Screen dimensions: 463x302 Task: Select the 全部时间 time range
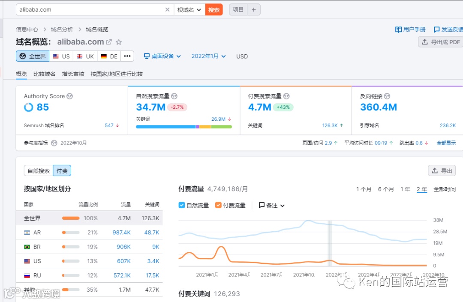[445, 189]
